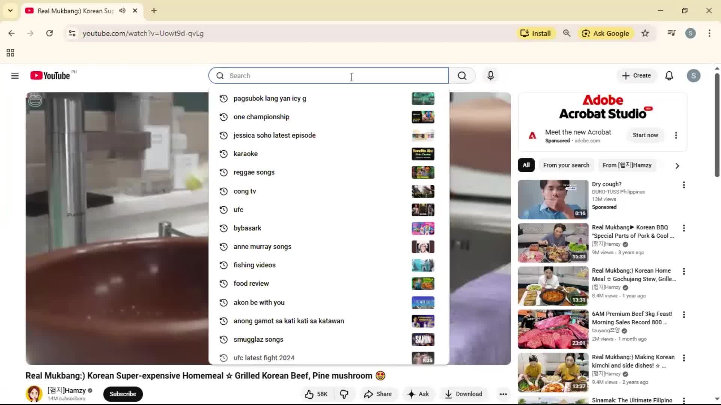Dislike the video with the thumbs down
Image resolution: width=721 pixels, height=405 pixels.
(x=344, y=394)
